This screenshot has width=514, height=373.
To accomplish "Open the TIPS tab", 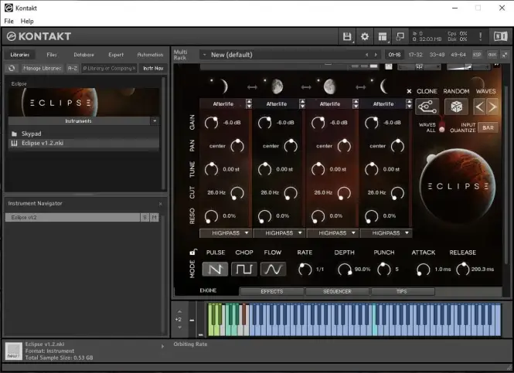I will [x=402, y=291].
